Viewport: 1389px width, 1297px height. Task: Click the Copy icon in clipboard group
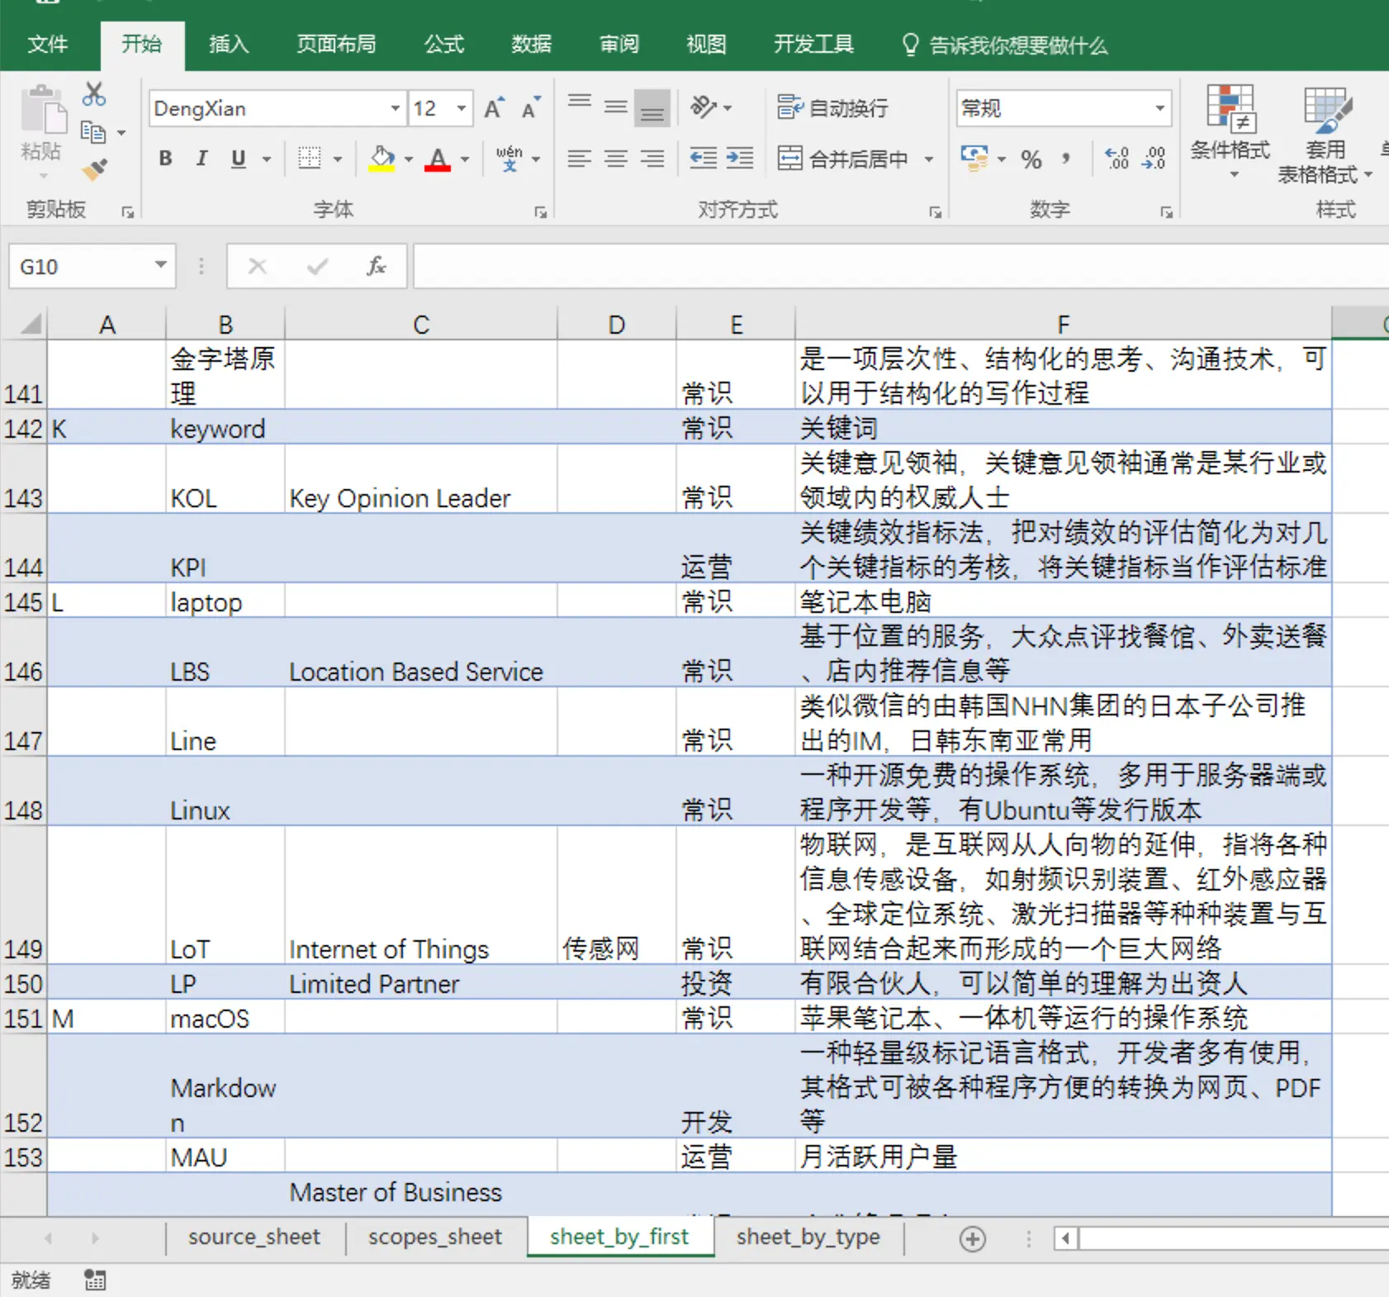pos(93,132)
